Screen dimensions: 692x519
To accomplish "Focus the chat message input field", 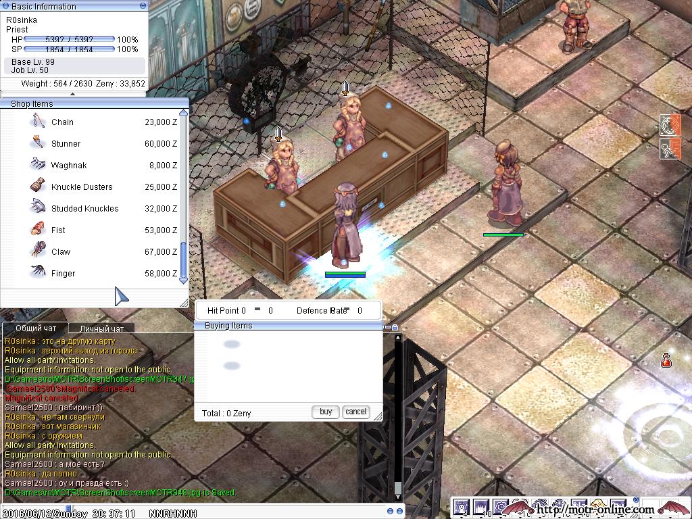I will [228, 511].
